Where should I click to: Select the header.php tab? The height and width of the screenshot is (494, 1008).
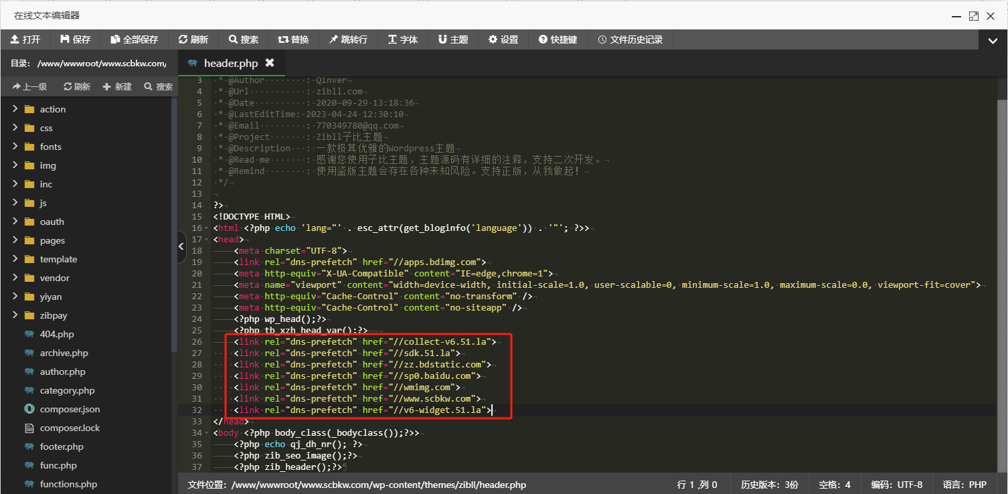[x=232, y=63]
